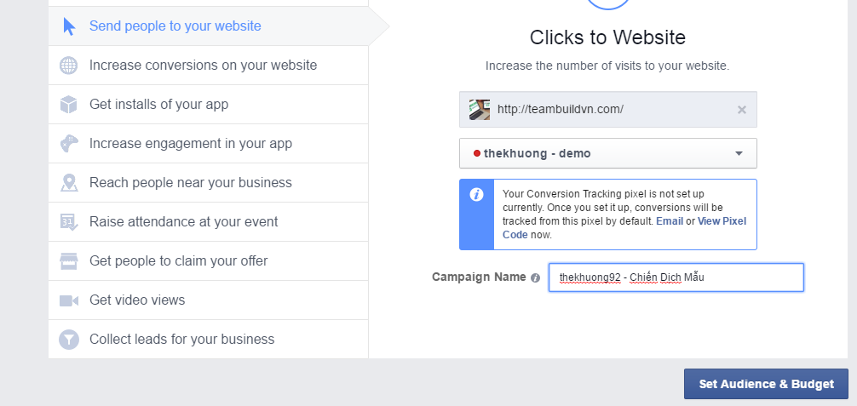Follow the Email link in pixel notice
This screenshot has width=857, height=406.
[x=670, y=221]
